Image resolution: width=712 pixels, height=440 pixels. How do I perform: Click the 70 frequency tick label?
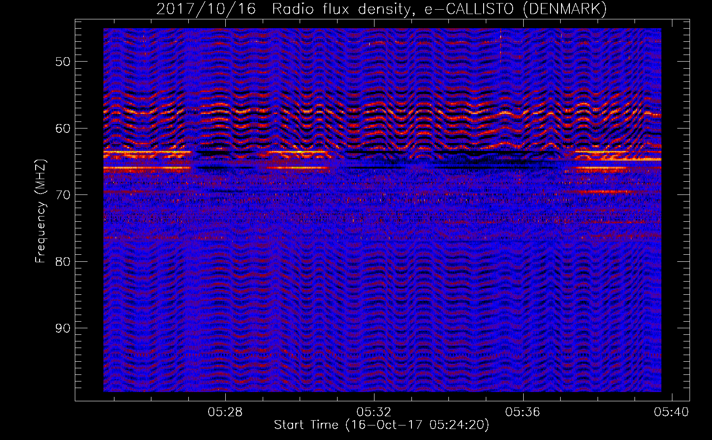pyautogui.click(x=62, y=195)
